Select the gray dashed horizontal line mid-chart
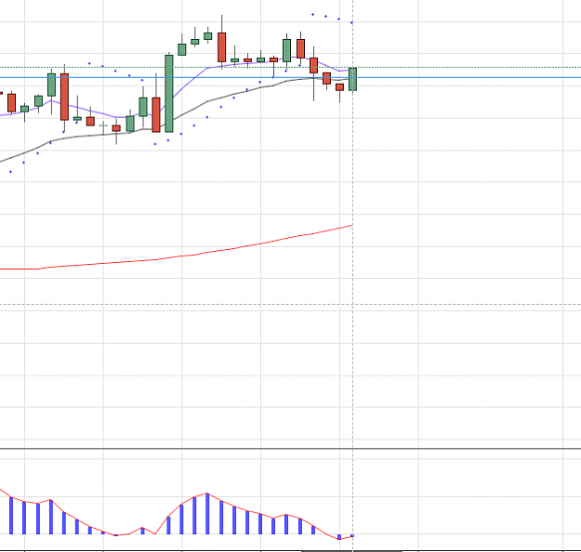Viewport: 581px width, 552px height. (290, 304)
